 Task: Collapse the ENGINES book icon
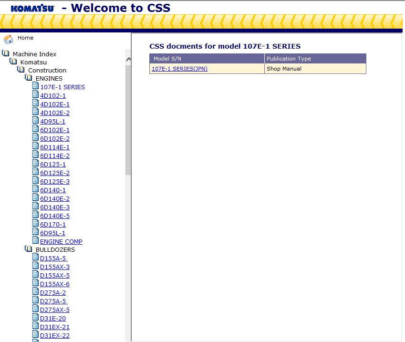[29, 77]
